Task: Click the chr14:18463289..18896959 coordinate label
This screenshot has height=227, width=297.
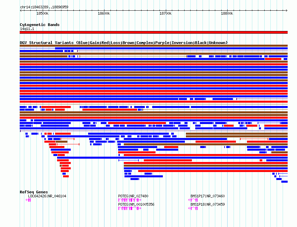Action: point(44,7)
